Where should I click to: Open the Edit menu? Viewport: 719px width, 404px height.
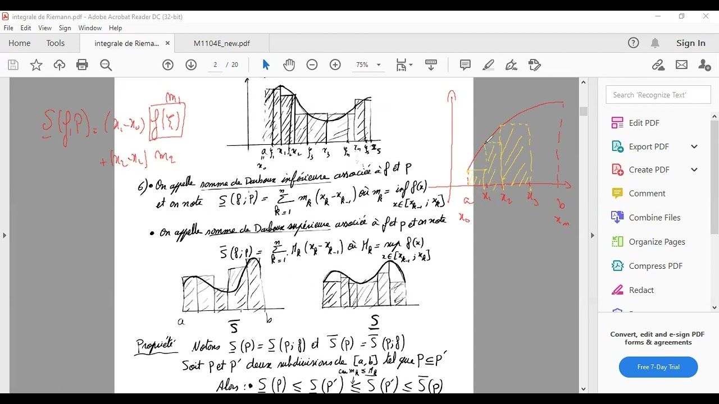(x=26, y=28)
